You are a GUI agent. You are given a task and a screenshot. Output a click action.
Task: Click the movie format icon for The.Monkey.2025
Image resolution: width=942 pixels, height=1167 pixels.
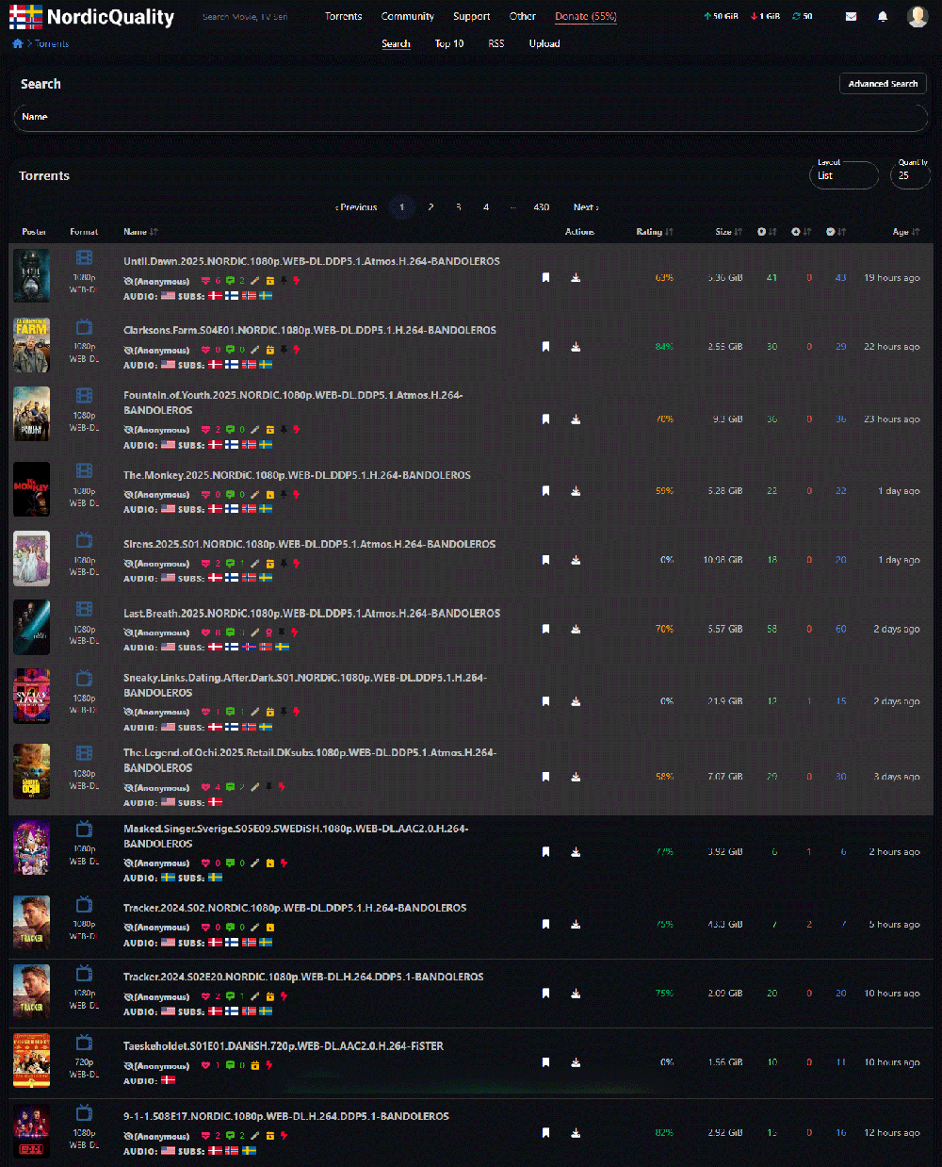click(x=84, y=470)
